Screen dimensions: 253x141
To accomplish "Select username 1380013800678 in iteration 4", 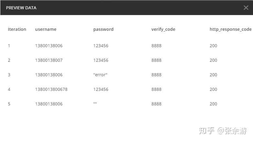I will pos(51,89).
